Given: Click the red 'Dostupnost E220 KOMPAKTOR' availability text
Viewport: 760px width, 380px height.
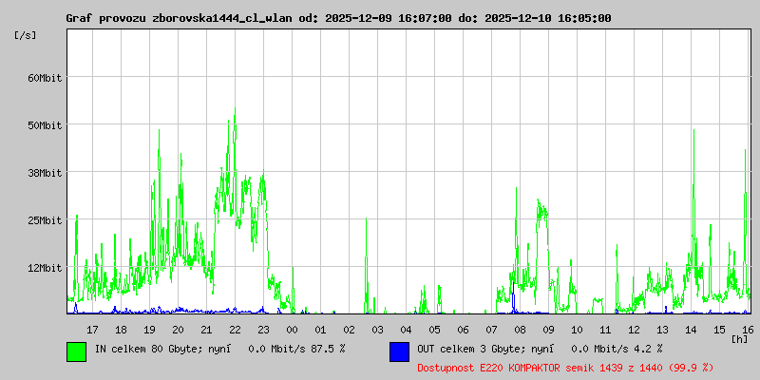Looking at the screenshot, I should tap(565, 367).
